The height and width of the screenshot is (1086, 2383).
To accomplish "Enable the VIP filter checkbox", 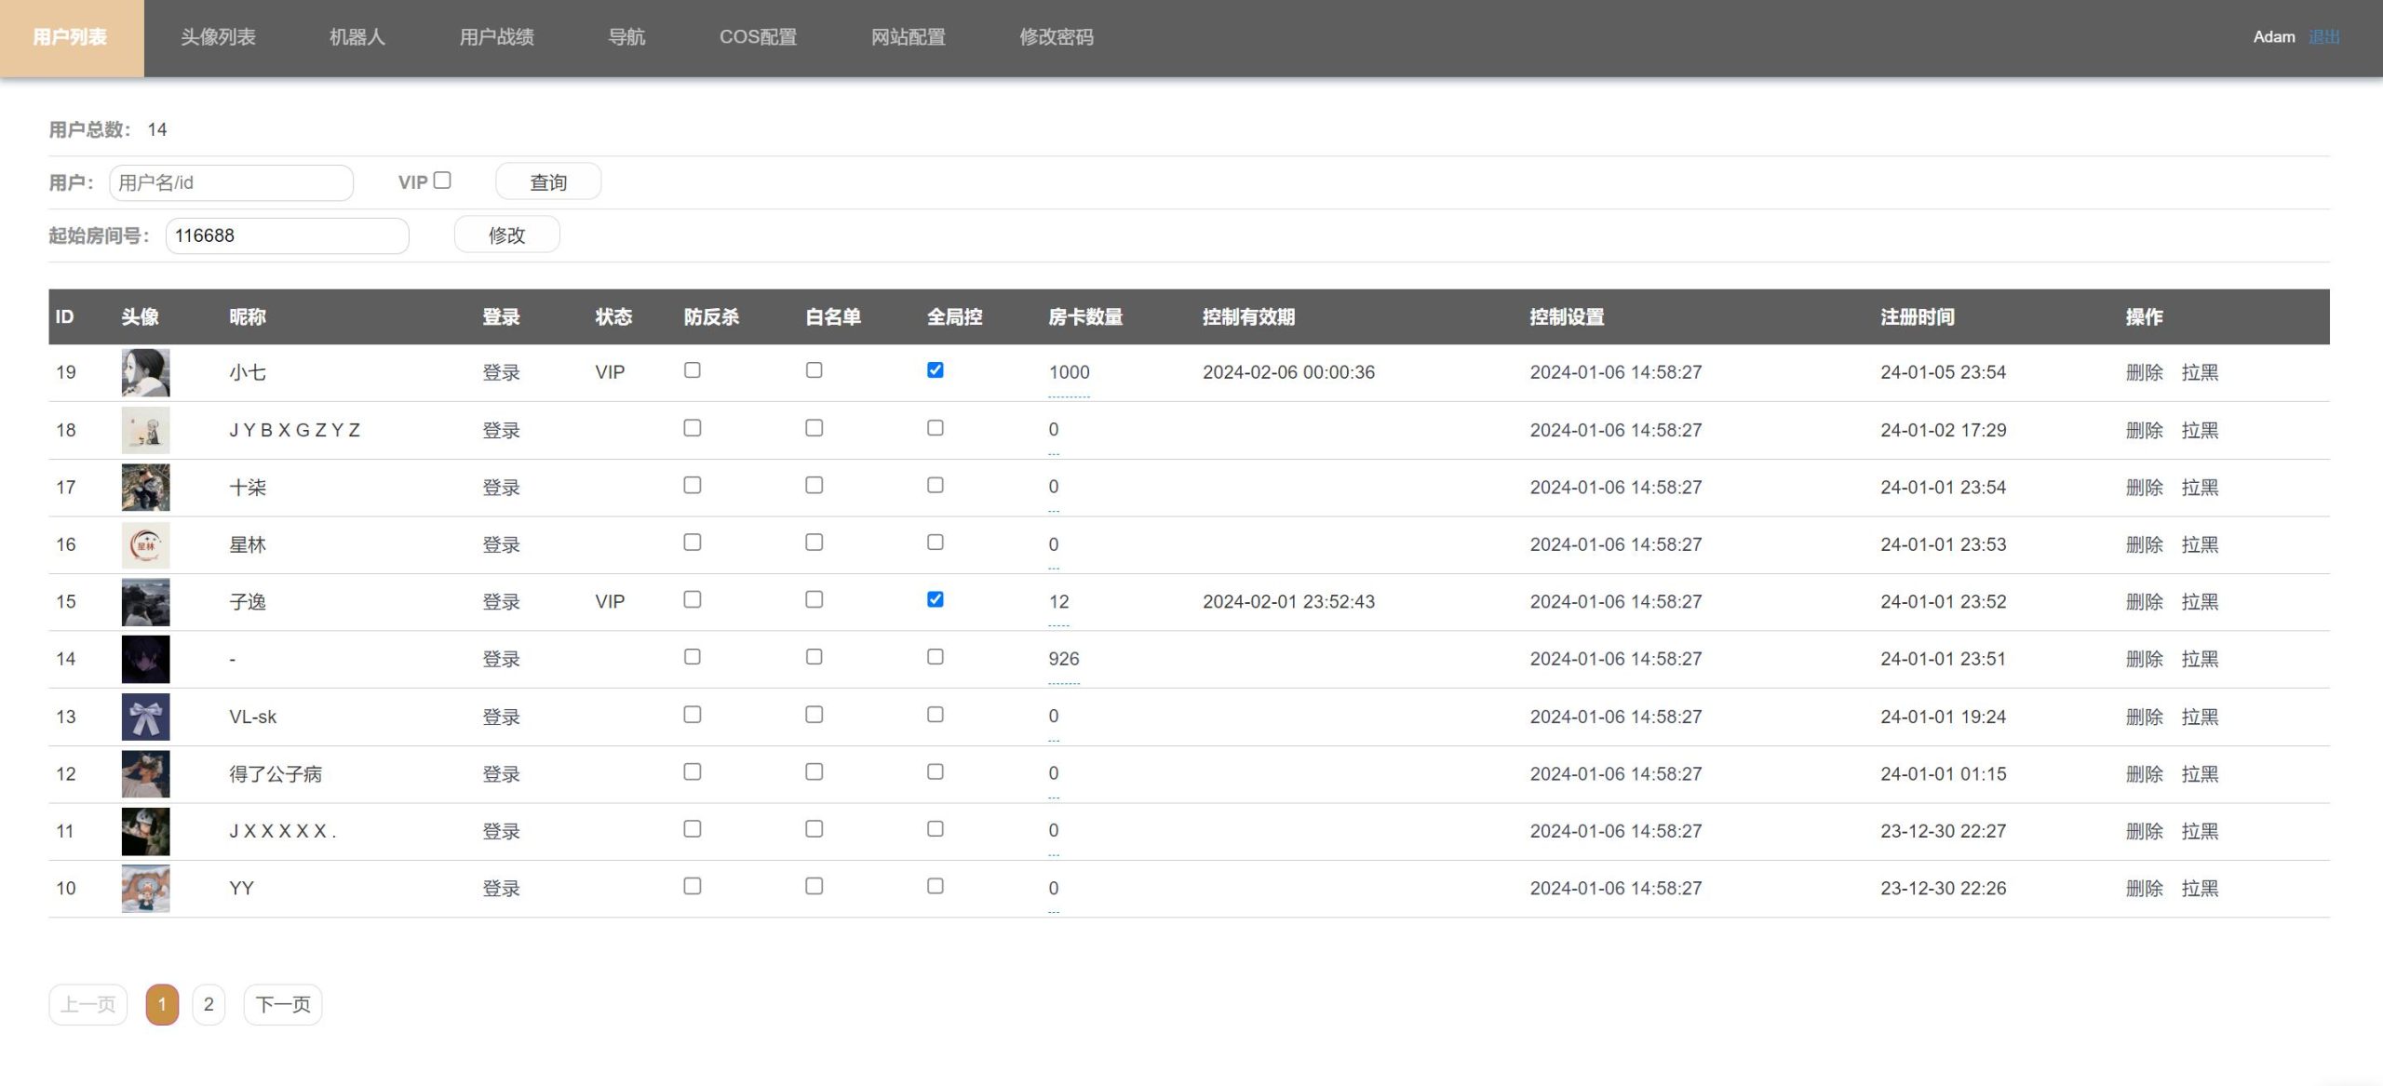I will [x=442, y=178].
